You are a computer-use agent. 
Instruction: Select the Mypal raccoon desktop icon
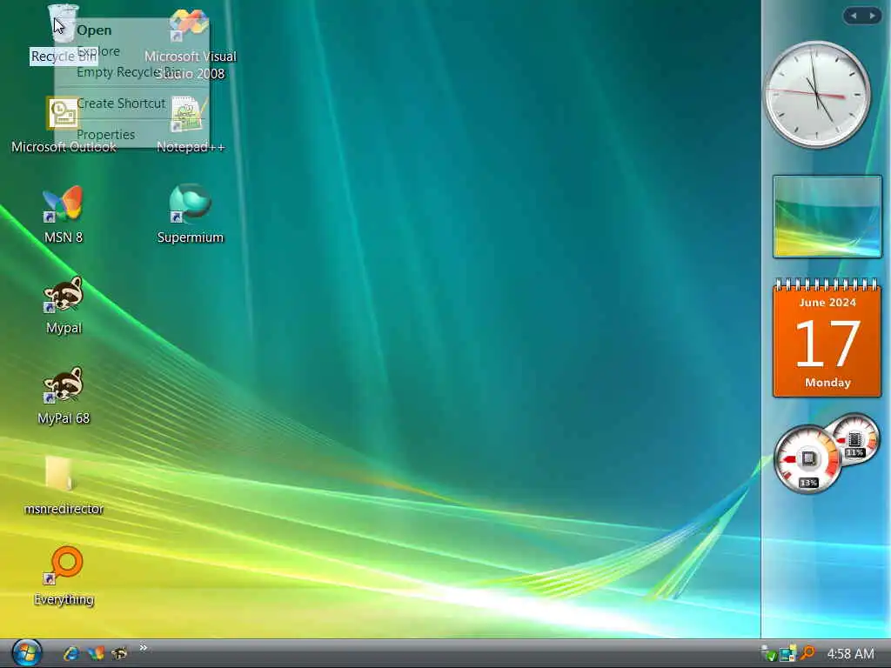(x=63, y=294)
